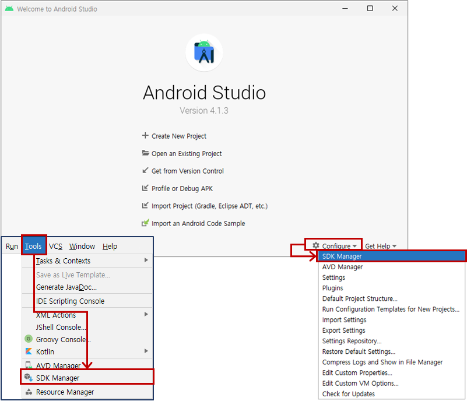Click Get from Version Control link

pyautogui.click(x=187, y=171)
